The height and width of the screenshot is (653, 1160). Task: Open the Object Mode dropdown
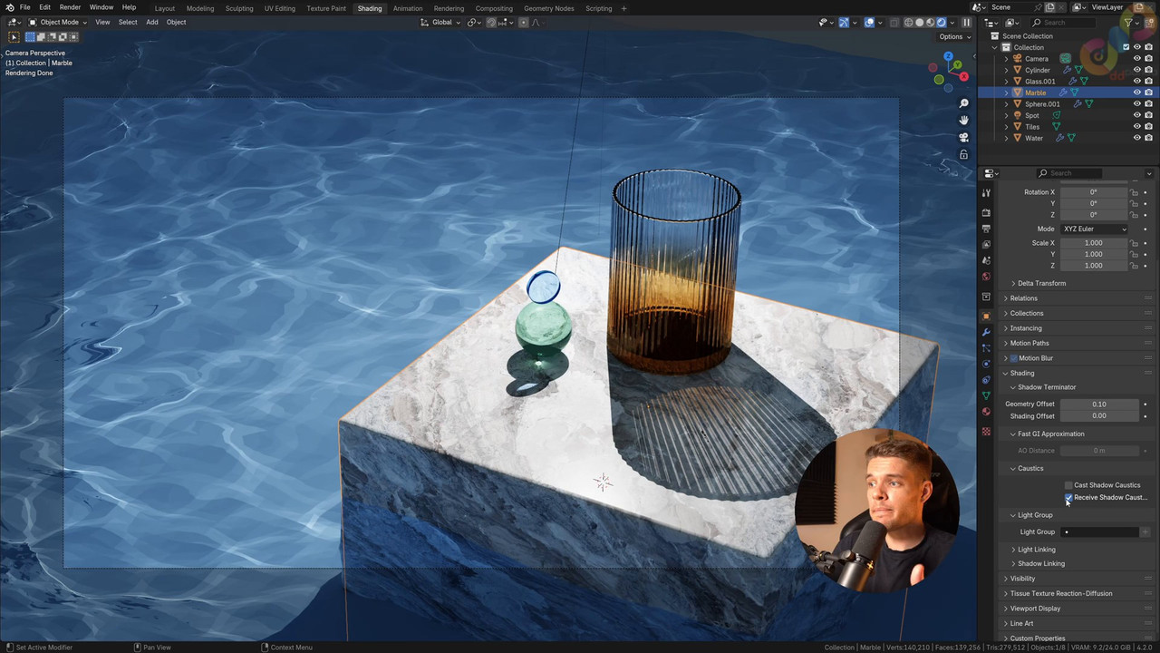click(58, 23)
